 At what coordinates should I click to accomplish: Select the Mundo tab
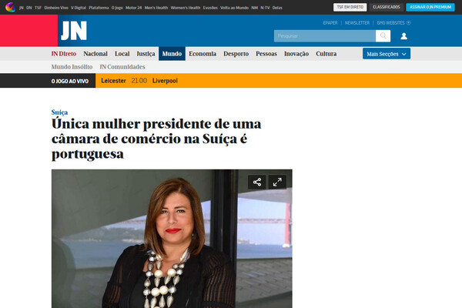tap(172, 54)
